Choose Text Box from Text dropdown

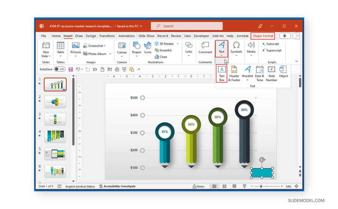[x=221, y=74]
